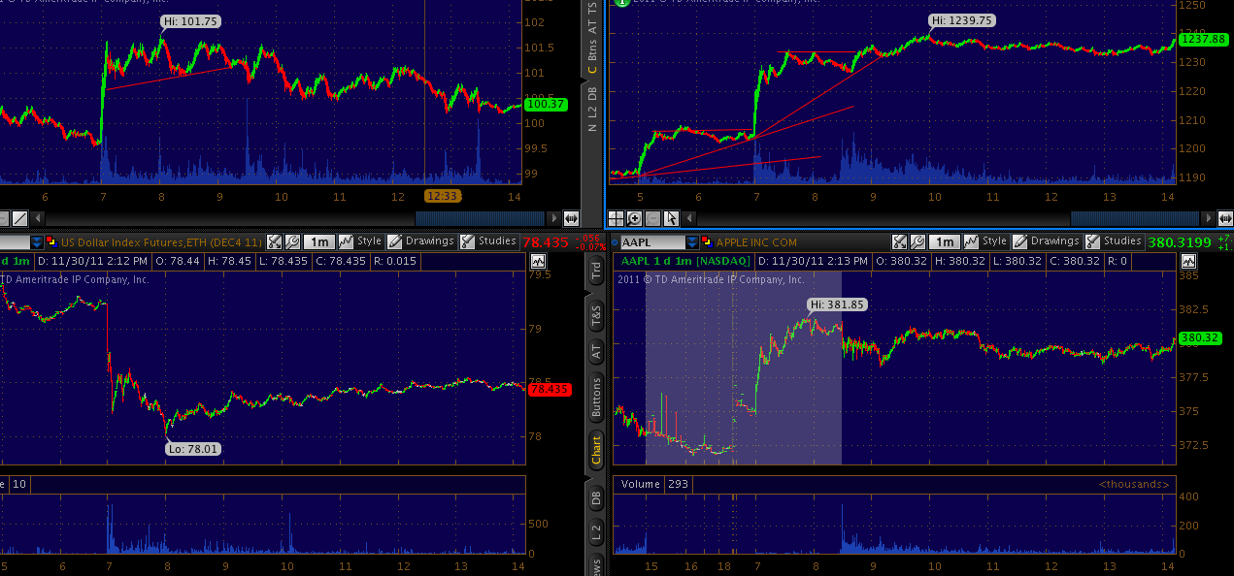The image size is (1234, 576).
Task: Click the green 1237.88 last price label
Action: pyautogui.click(x=1204, y=39)
